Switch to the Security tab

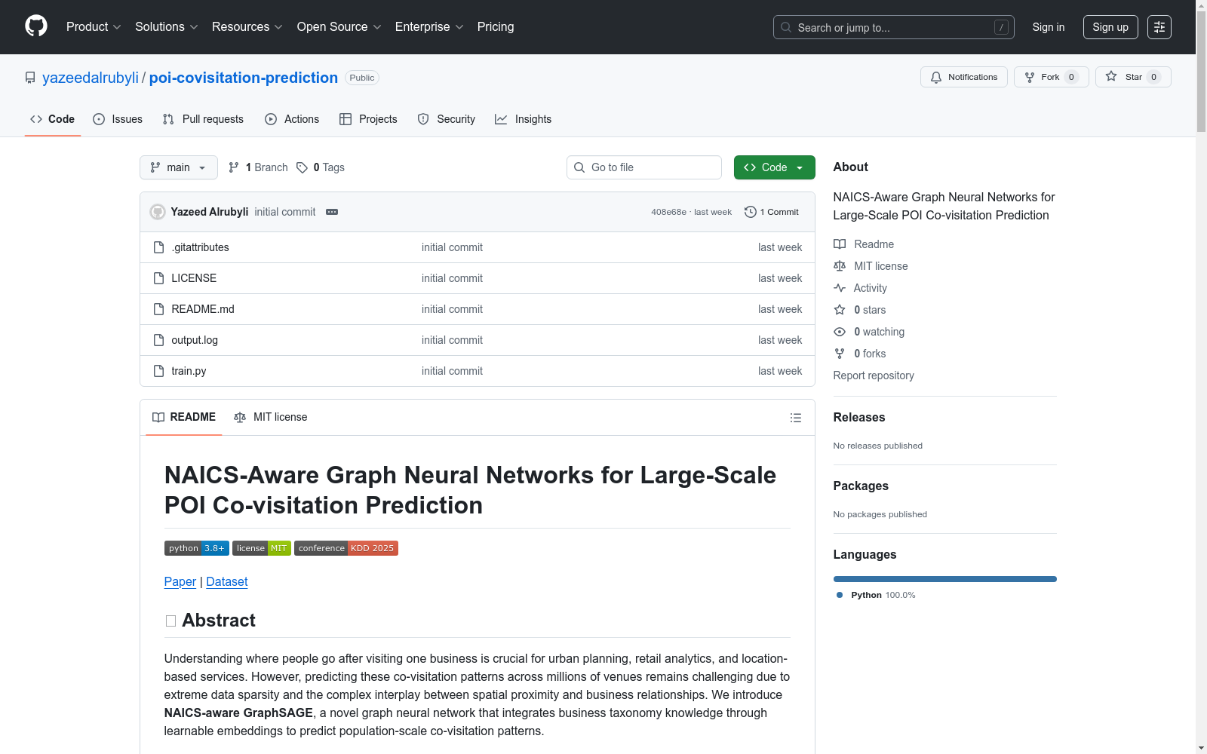pyautogui.click(x=447, y=119)
